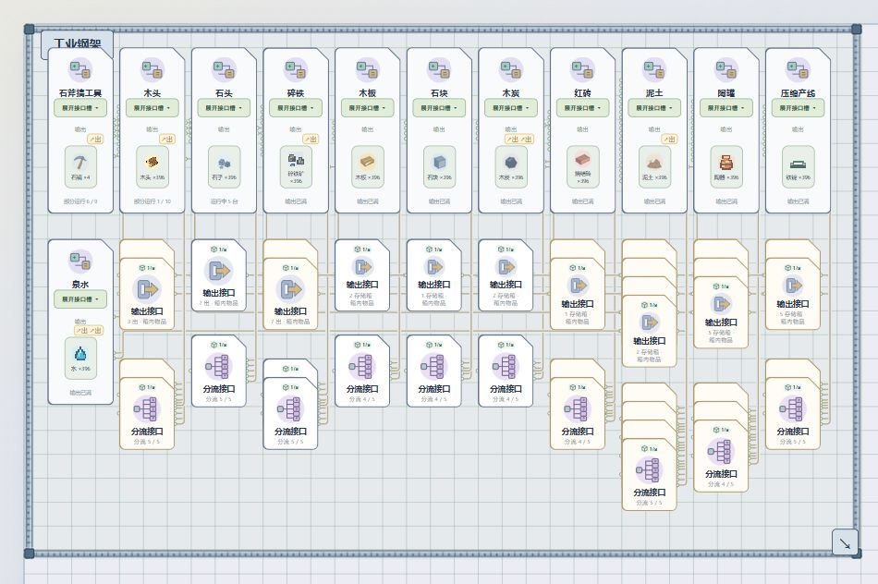Expand 展开接口槽 dropdown on the 压缩产线 node
Screen dimensions: 878x584
coord(798,108)
